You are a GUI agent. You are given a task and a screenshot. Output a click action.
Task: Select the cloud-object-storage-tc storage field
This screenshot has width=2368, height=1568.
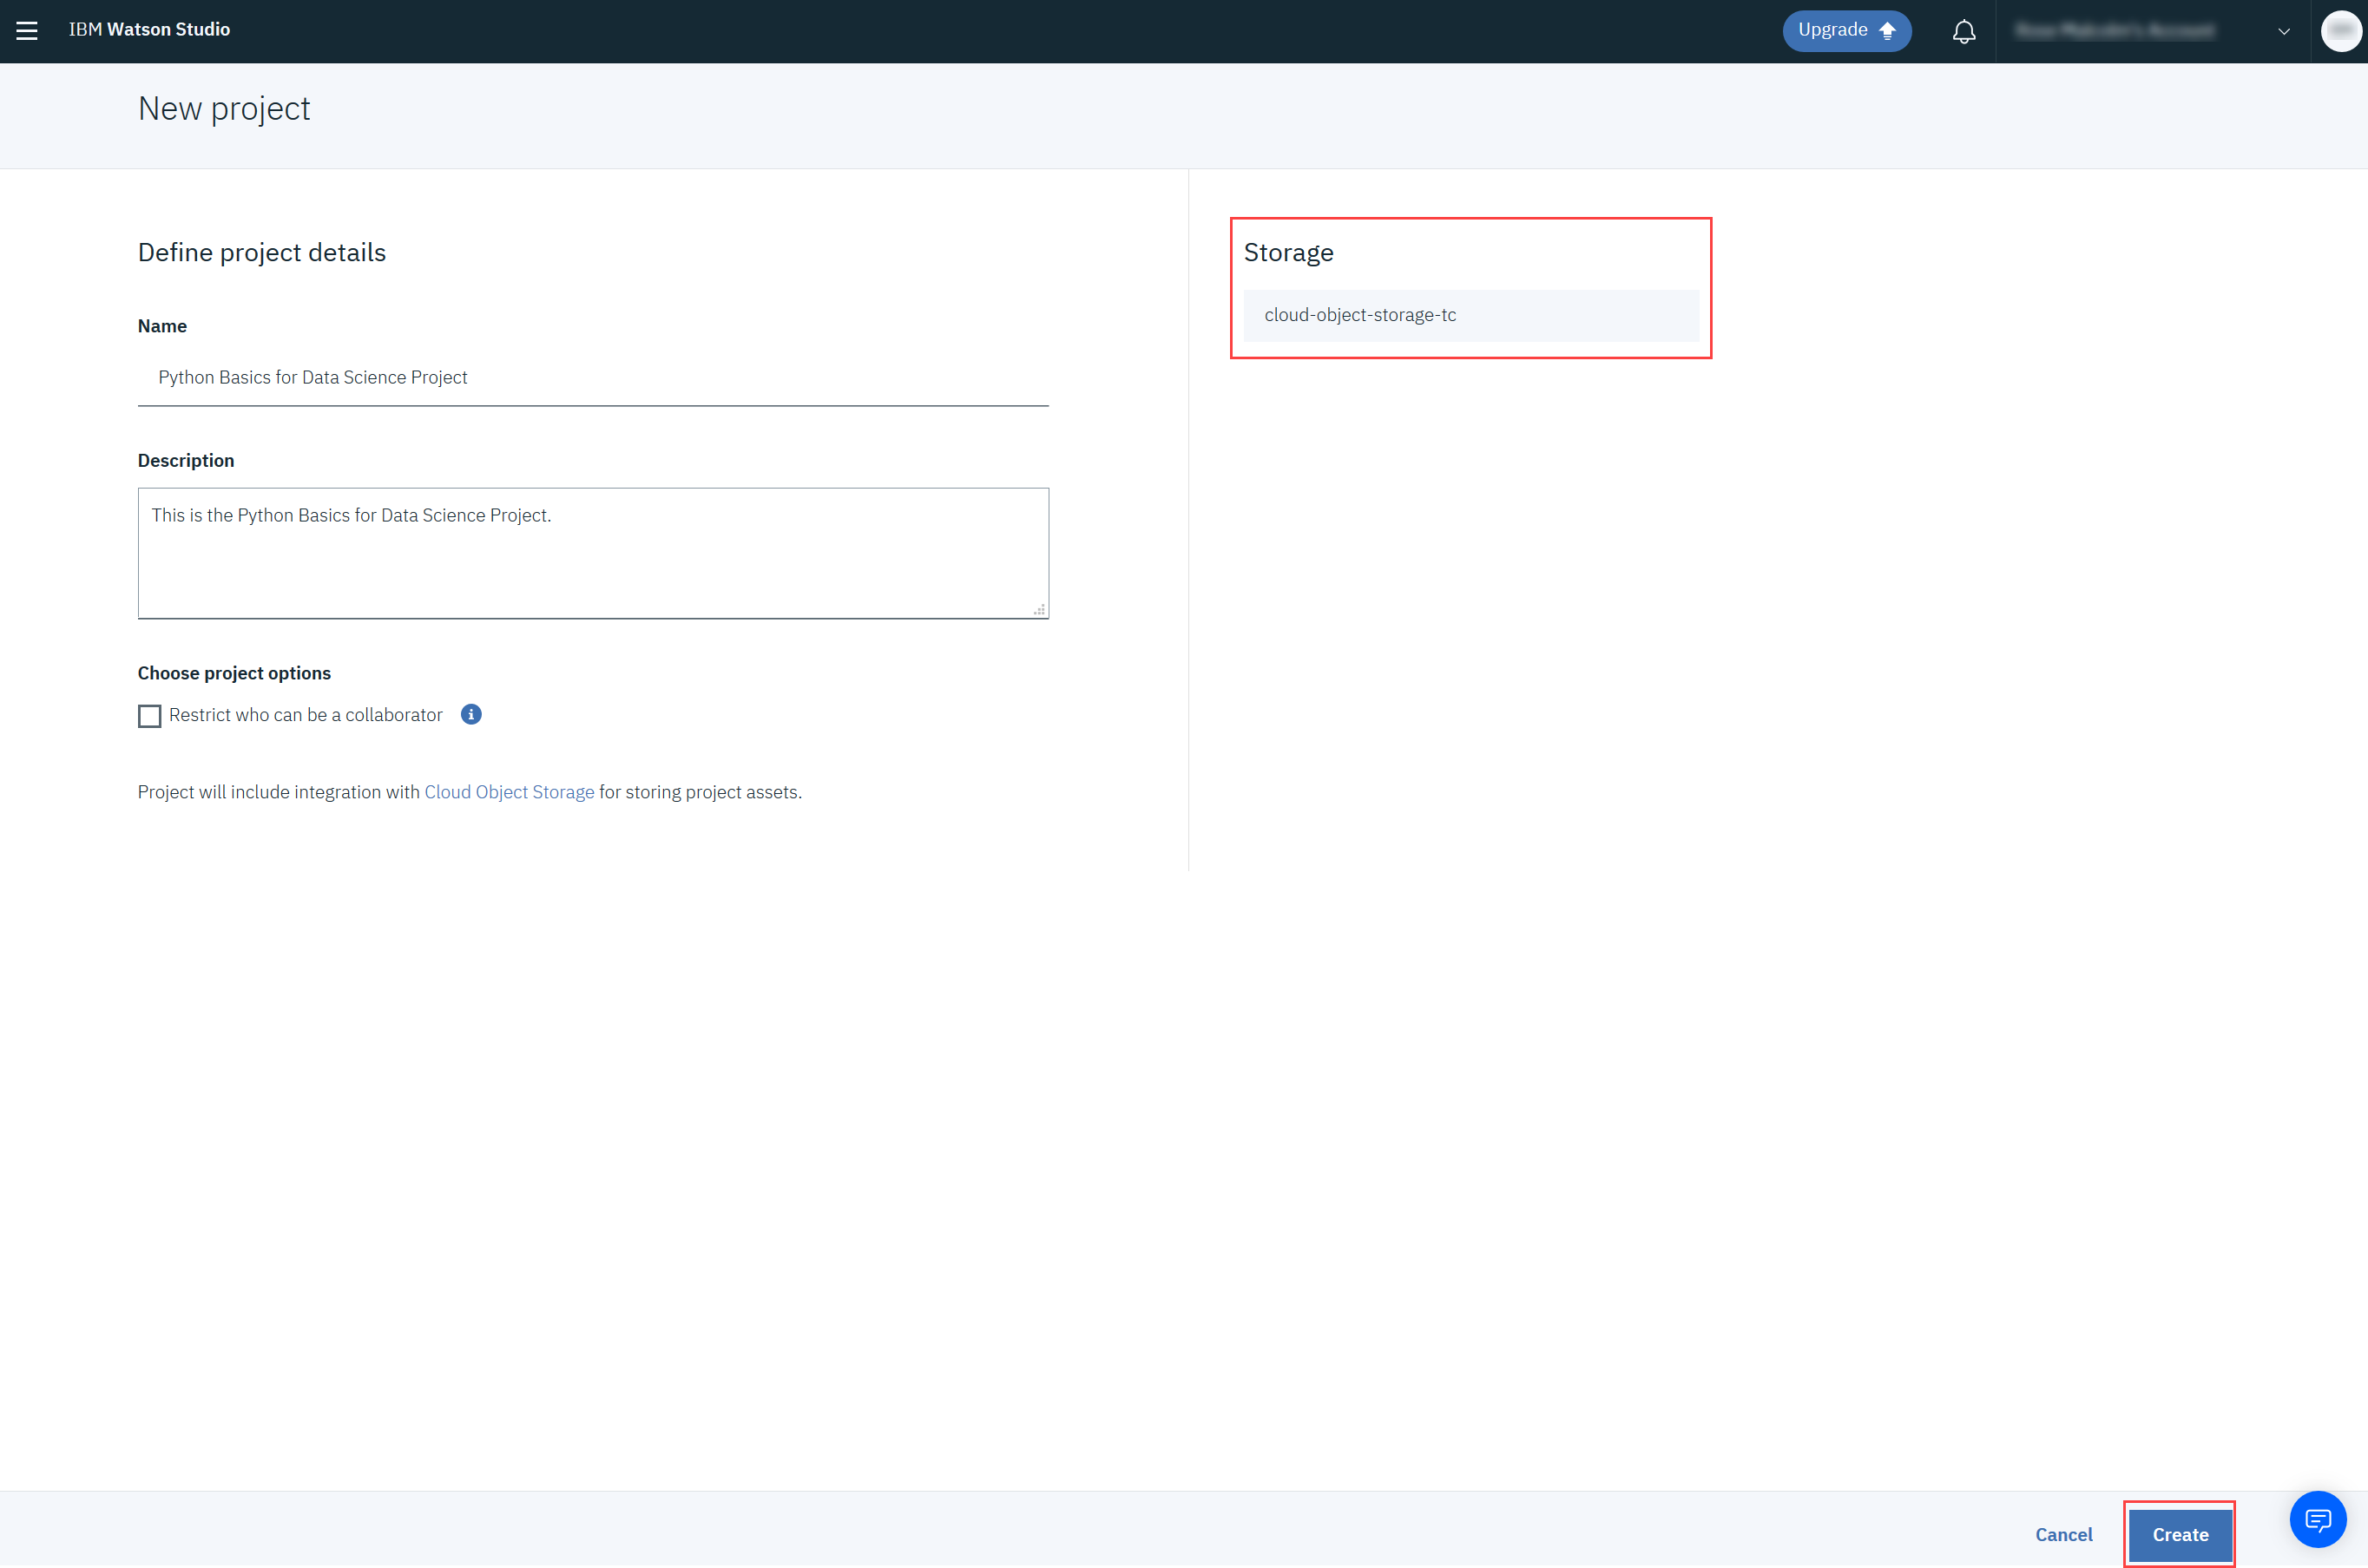pyautogui.click(x=1470, y=315)
